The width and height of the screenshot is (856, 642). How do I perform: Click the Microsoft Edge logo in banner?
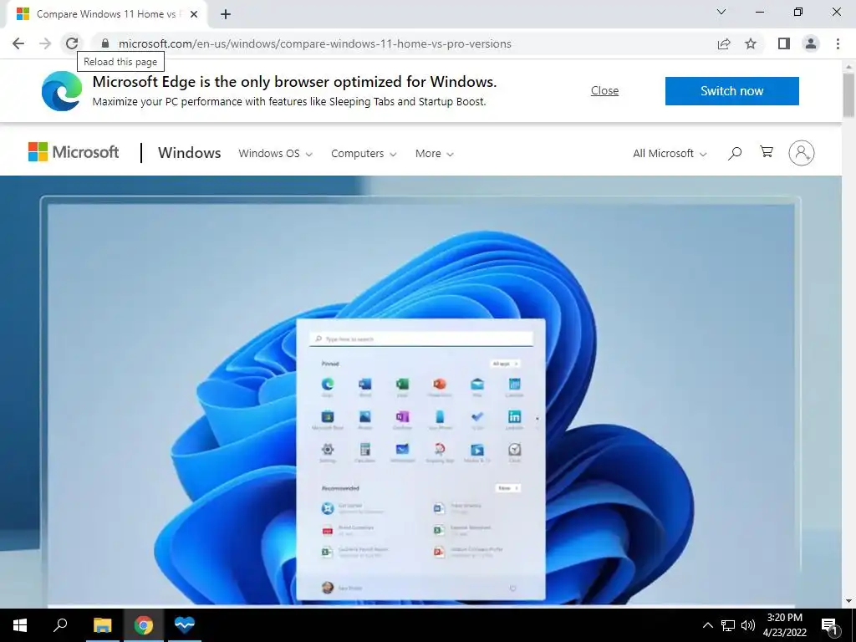click(x=62, y=90)
